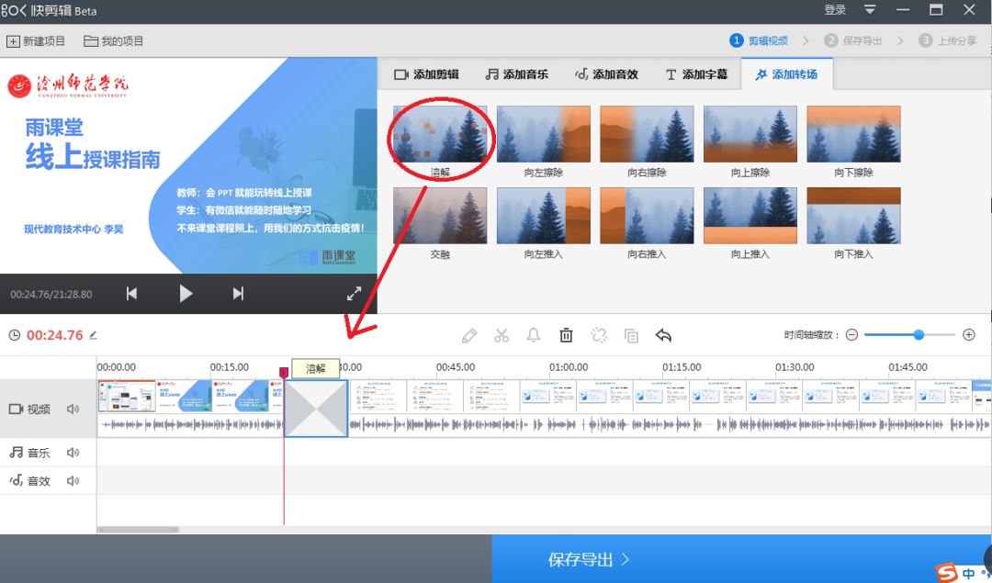Select the 向上擦除 transition thumbnail
The image size is (992, 583).
coord(750,134)
